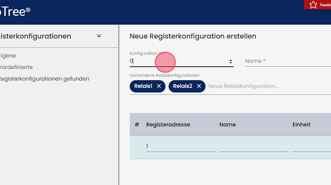Click the Tree logo in the header
This screenshot has height=185, width=331.
[x=15, y=12]
